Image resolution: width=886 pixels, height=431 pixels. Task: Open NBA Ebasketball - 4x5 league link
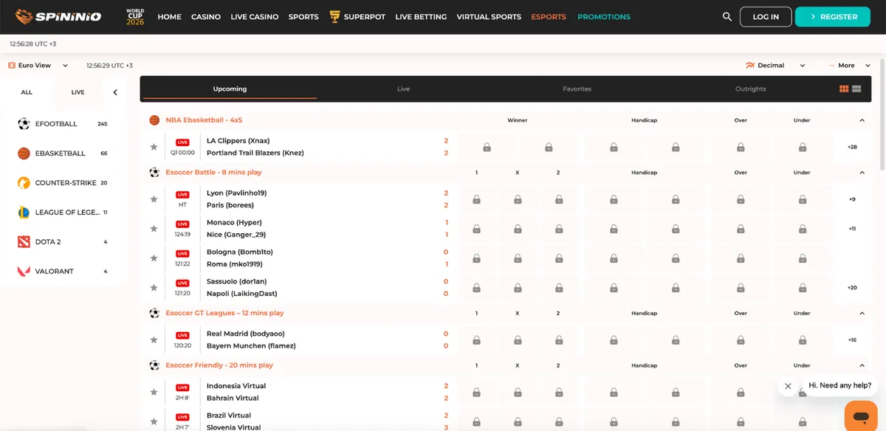204,120
